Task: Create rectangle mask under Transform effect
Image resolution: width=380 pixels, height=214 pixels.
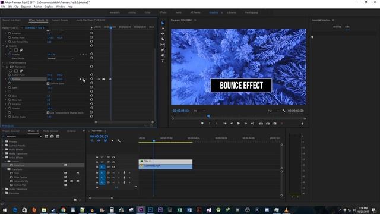Action: (16, 71)
